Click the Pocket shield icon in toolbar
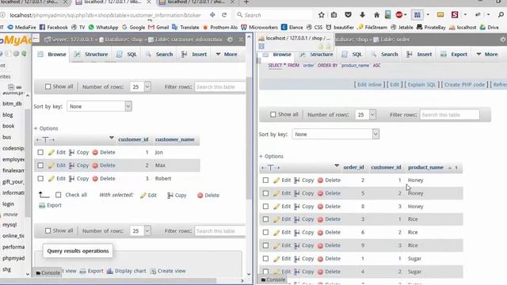The width and height of the screenshot is (507, 285). 348,15
